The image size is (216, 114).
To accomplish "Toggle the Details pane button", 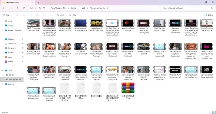I will [209, 15].
